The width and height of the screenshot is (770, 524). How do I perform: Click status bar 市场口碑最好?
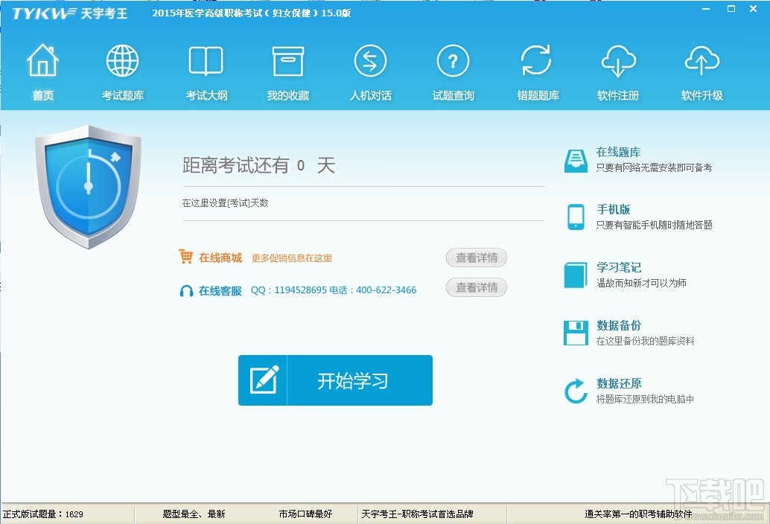point(305,514)
